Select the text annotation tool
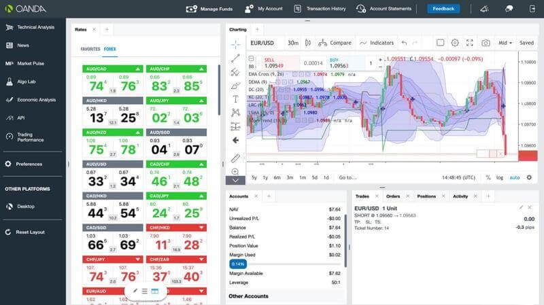Viewport: 544px width, 305px height. [235, 99]
